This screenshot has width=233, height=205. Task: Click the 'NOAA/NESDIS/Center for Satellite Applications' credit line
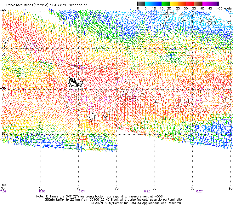click(136, 203)
